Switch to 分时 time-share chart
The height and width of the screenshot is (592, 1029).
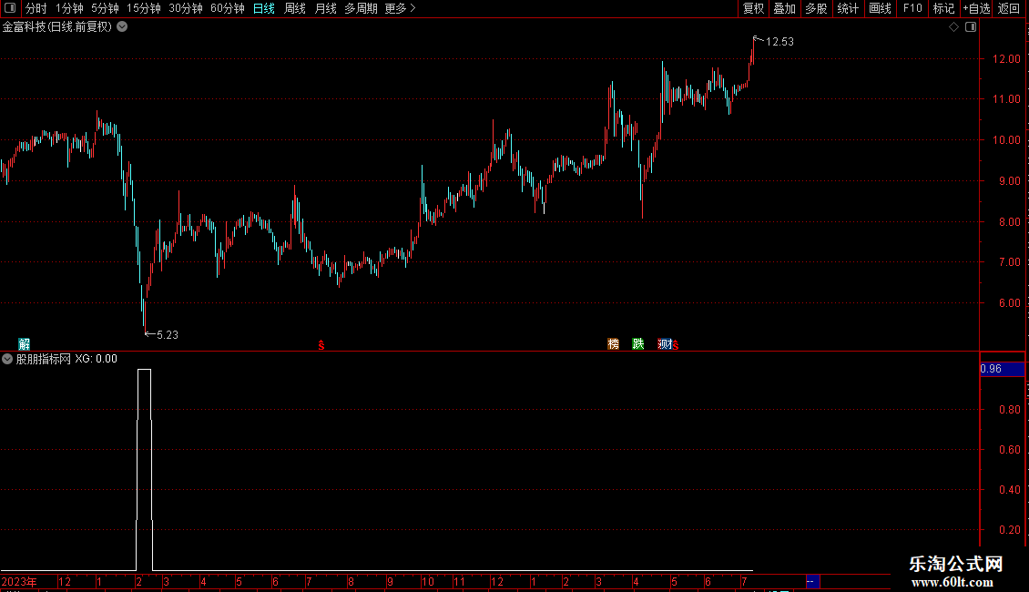coord(36,8)
